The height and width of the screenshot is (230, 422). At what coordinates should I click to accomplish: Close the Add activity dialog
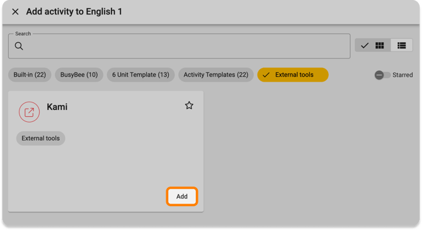(15, 12)
